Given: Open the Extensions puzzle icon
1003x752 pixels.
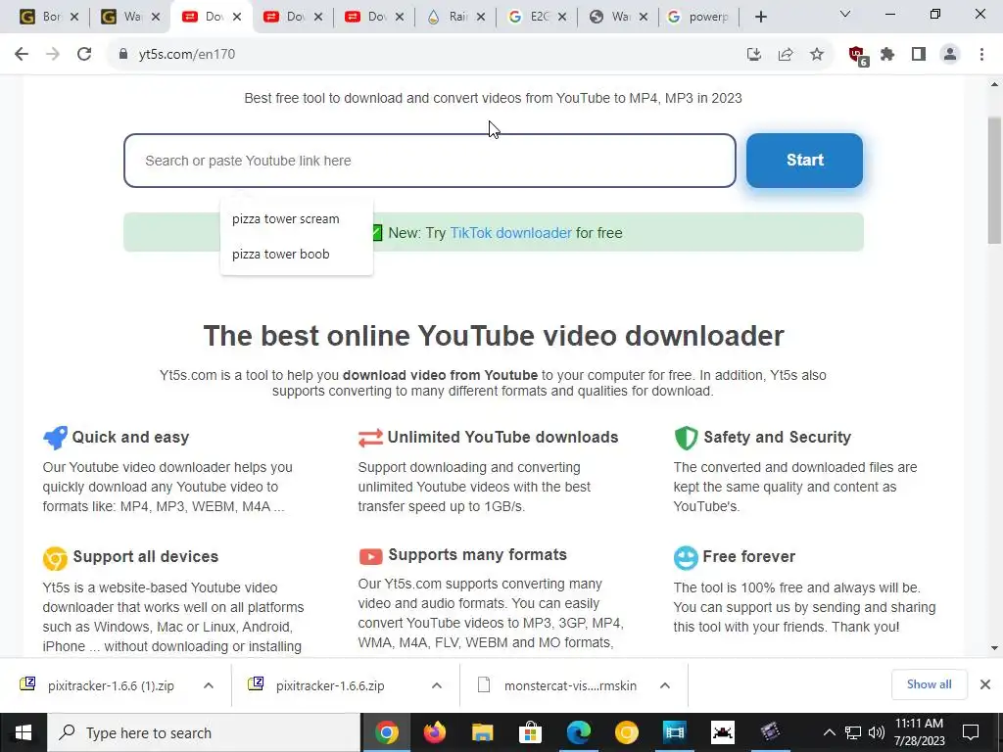Looking at the screenshot, I should 887,55.
